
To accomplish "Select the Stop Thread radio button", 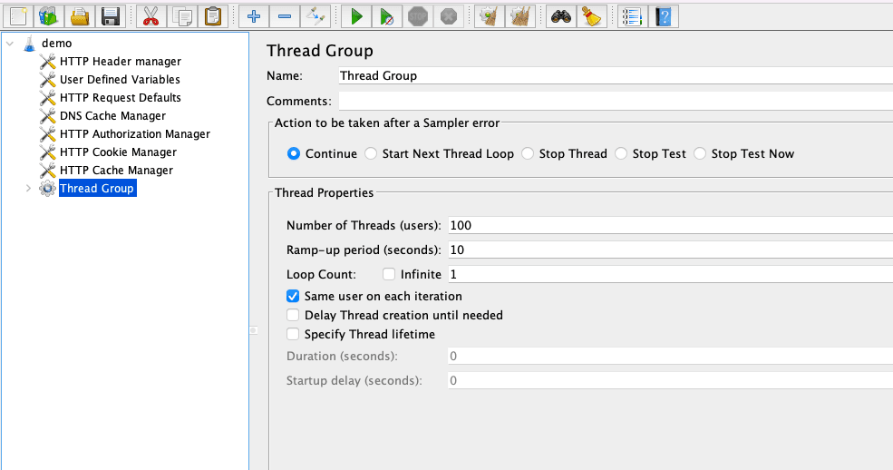I will point(528,154).
